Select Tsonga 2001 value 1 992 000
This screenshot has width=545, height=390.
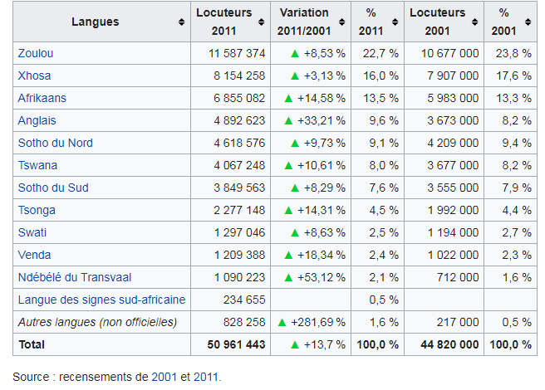453,210
